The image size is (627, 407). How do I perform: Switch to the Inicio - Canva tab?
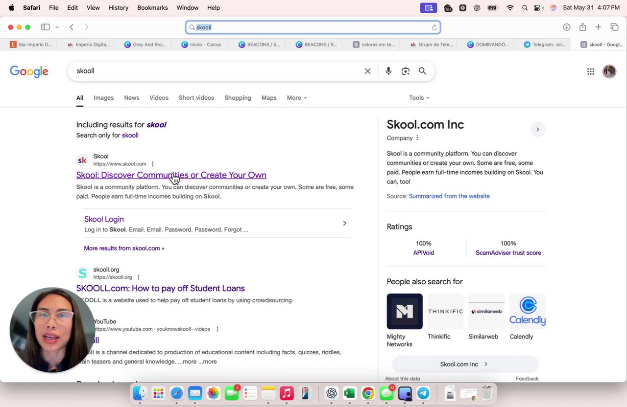point(200,45)
